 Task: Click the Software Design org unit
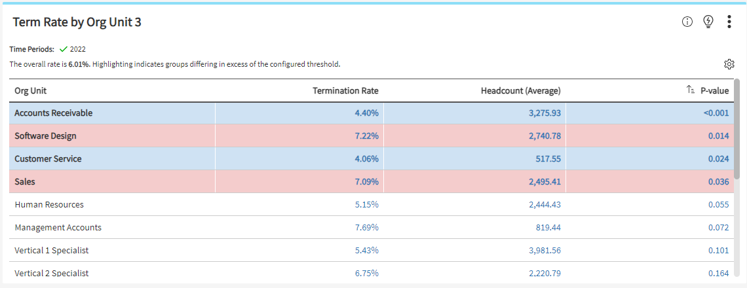[45, 136]
